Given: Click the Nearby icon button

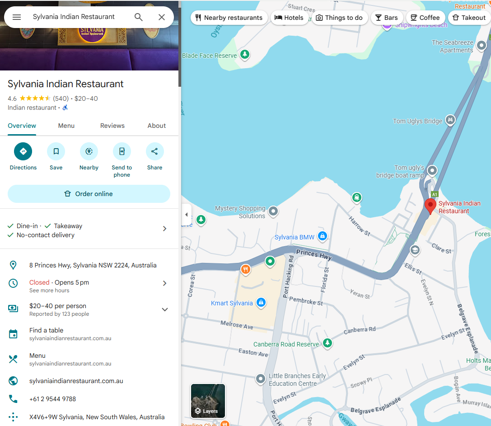Looking at the screenshot, I should (89, 151).
